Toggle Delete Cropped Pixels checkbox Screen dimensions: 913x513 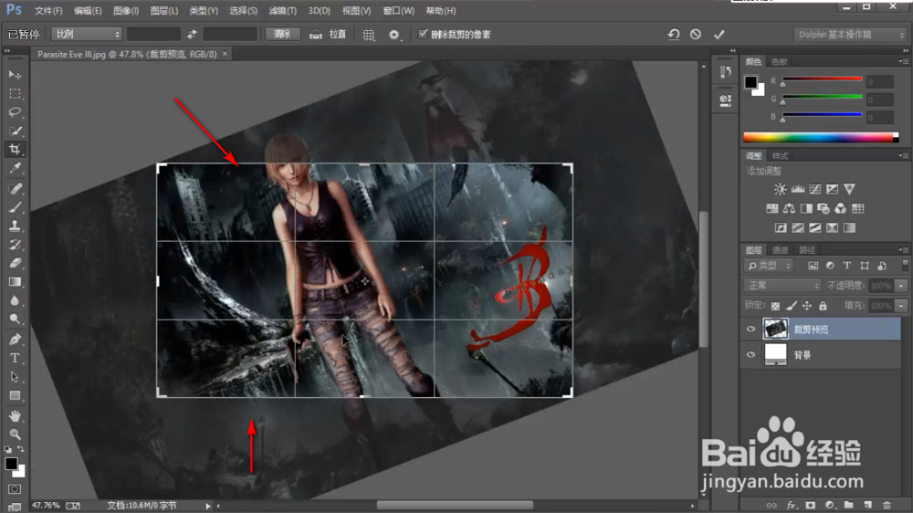coord(423,34)
